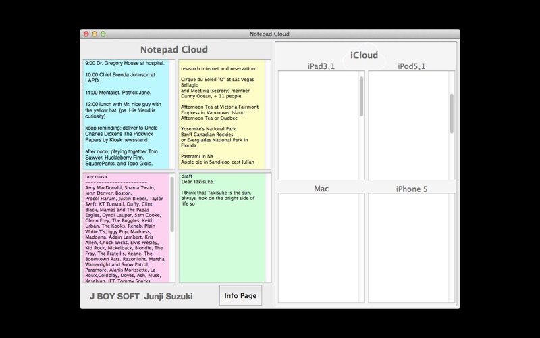Click the iPhone 5 device label
The height and width of the screenshot is (338, 540).
pos(412,189)
